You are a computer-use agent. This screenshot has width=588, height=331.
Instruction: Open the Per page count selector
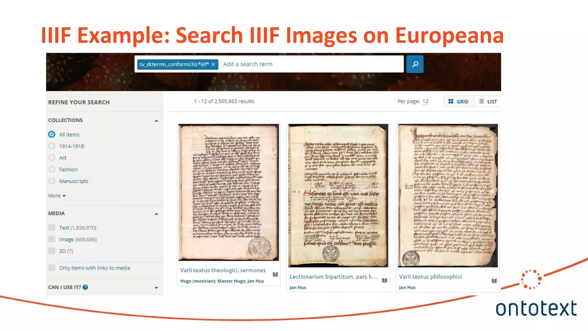point(425,101)
